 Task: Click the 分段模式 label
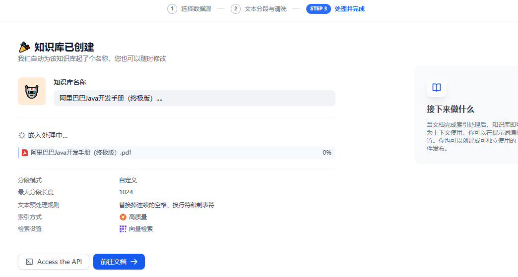(x=30, y=180)
